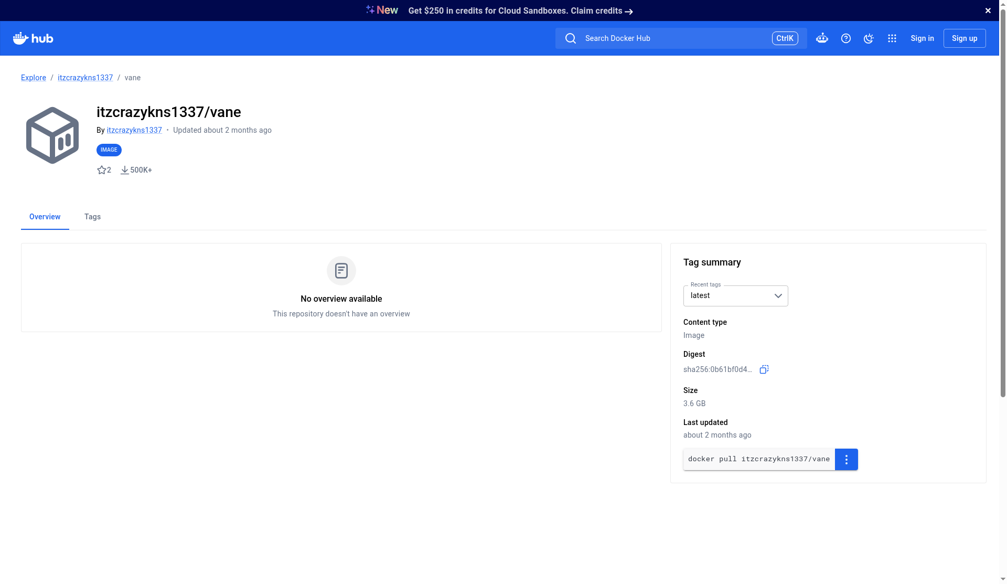Toggle dark mode with the moon icon

tap(869, 38)
